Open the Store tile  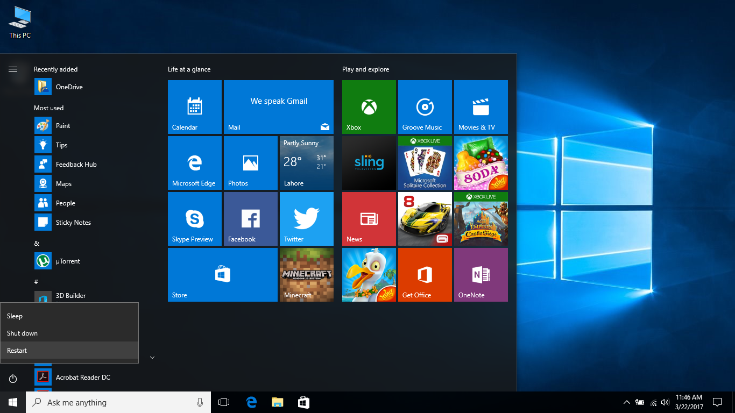(x=223, y=275)
